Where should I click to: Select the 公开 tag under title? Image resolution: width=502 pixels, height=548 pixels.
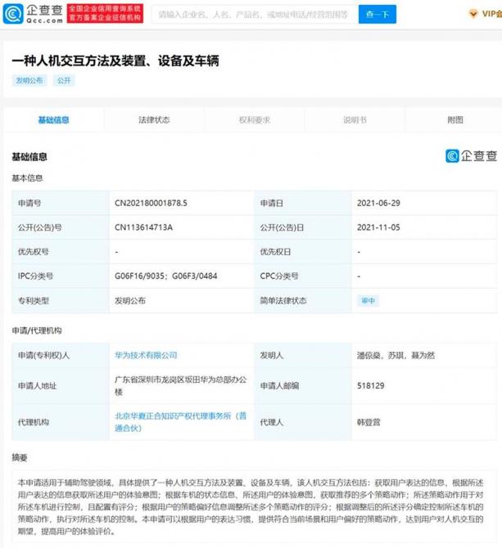pos(63,81)
